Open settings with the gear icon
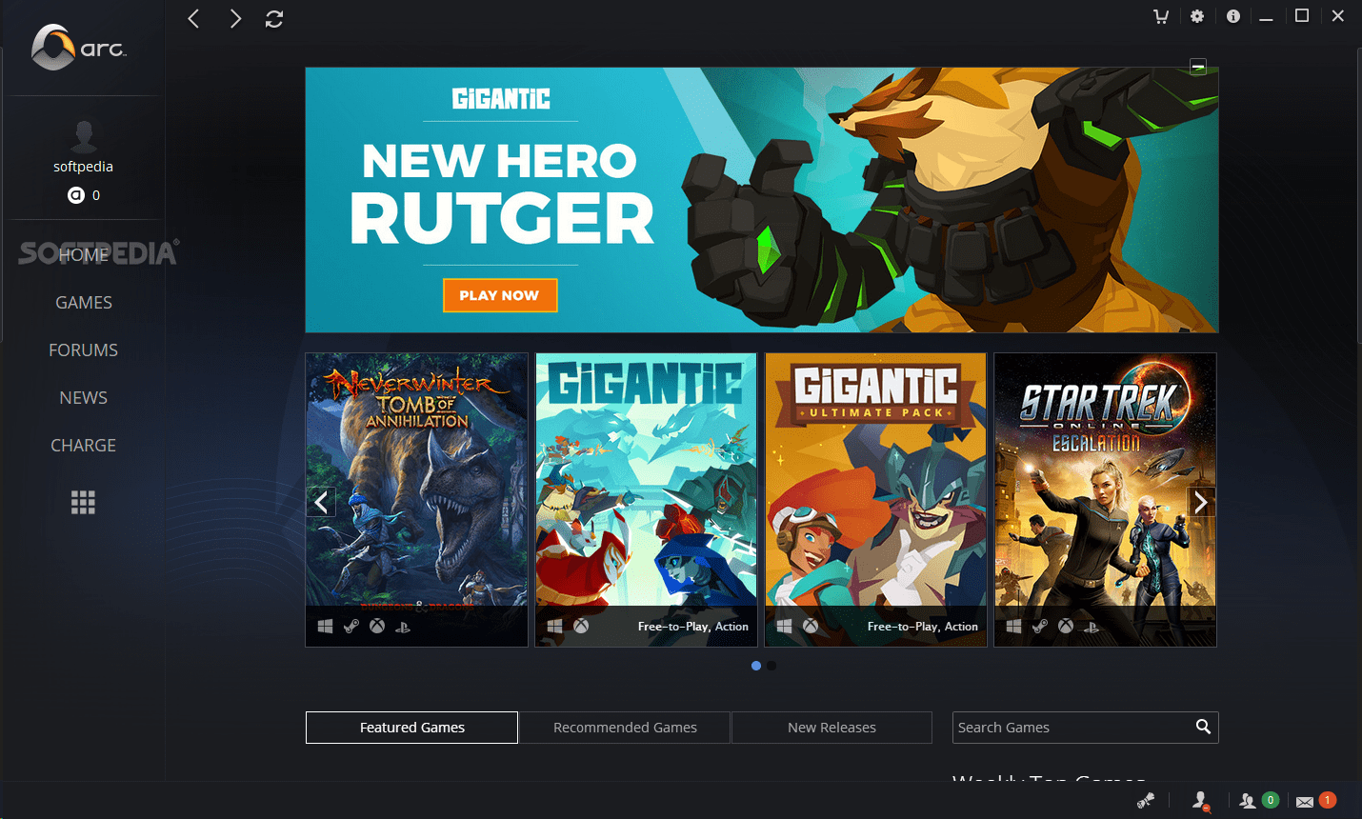The height and width of the screenshot is (819, 1362). point(1197,16)
